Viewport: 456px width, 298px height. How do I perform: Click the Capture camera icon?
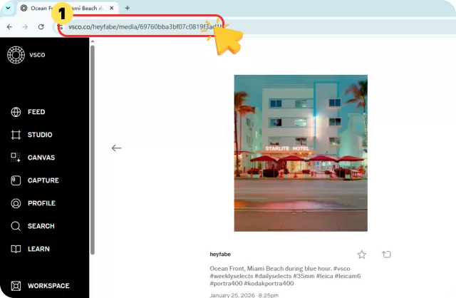point(16,180)
